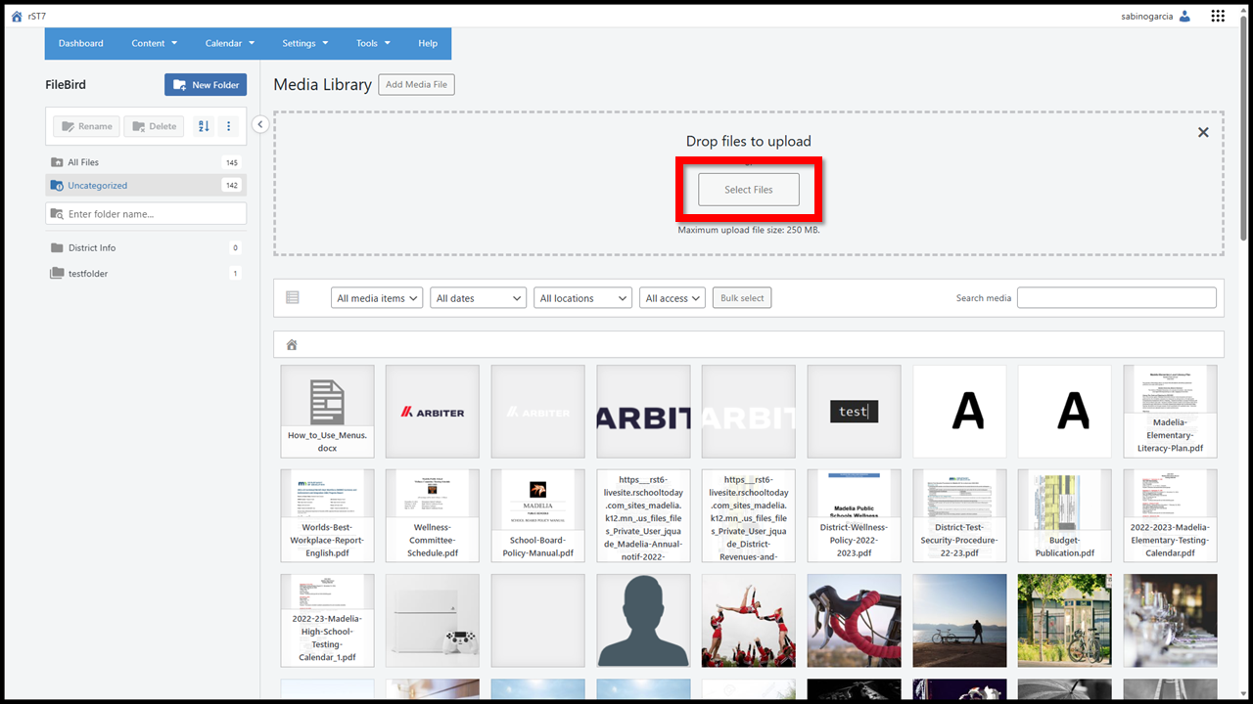Open the All dates dropdown
This screenshot has width=1253, height=704.
[479, 298]
